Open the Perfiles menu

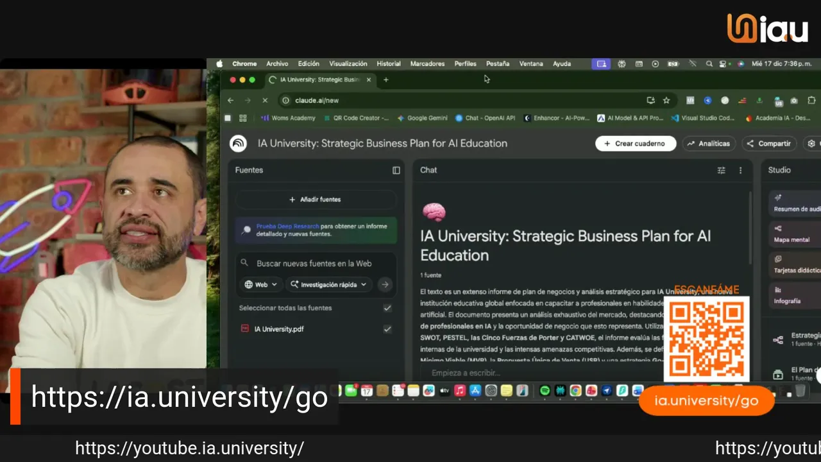coord(466,64)
